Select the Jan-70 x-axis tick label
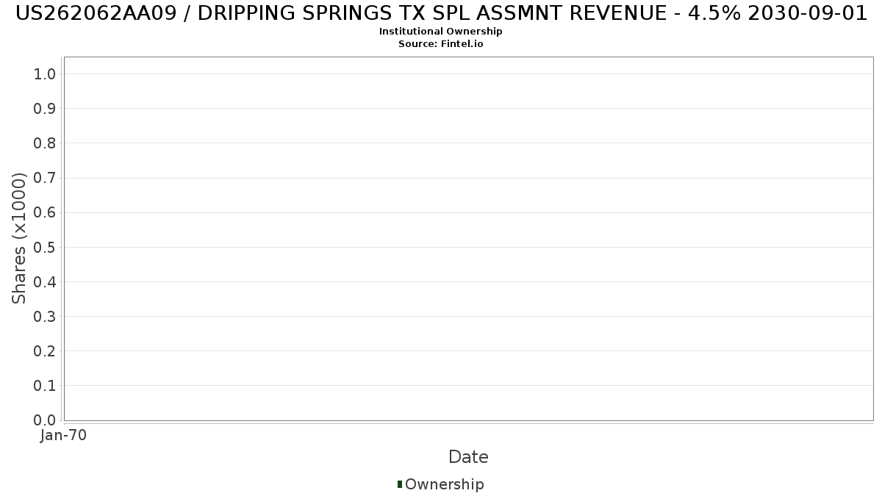 [x=64, y=436]
